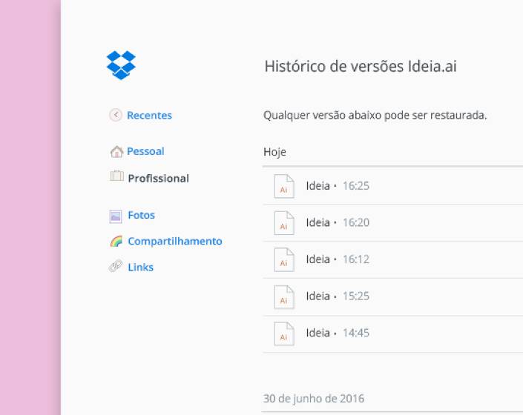The height and width of the screenshot is (415, 523).
Task: Click the rainbow Compartilhamento icon
Action: coord(116,241)
